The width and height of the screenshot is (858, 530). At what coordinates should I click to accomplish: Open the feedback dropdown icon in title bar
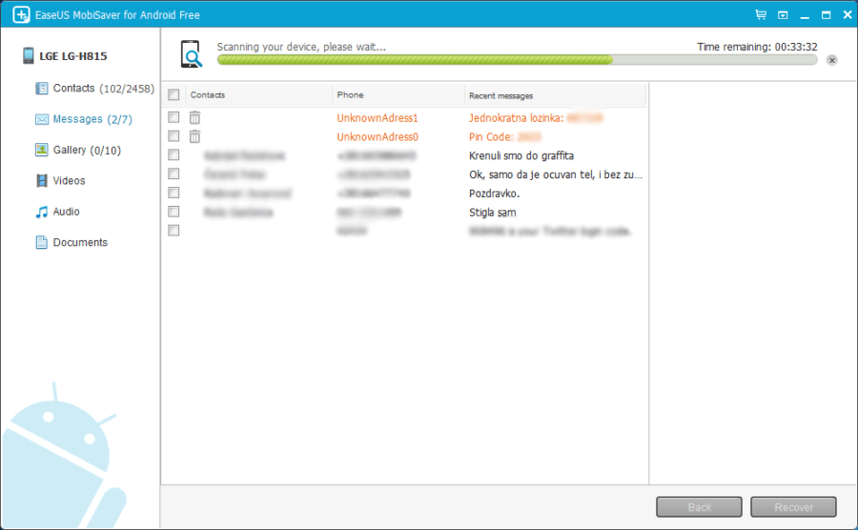point(783,14)
